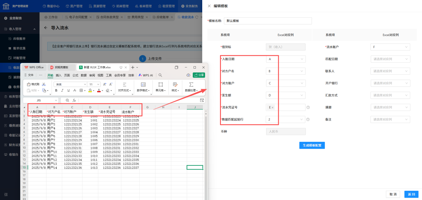
Task: Open the 联系人 column dropdown
Action: 390,71
